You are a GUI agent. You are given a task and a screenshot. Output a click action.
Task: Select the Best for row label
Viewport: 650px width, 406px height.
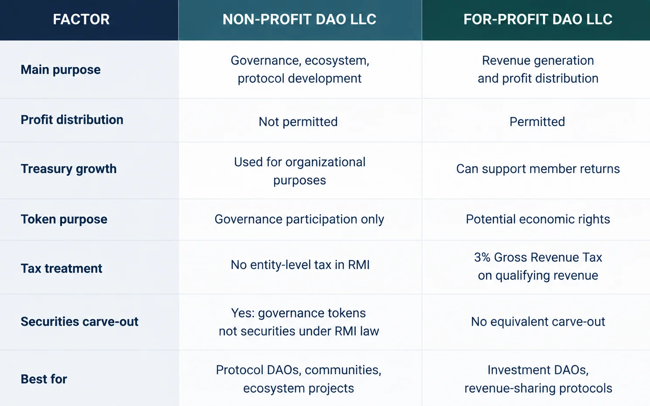44,379
